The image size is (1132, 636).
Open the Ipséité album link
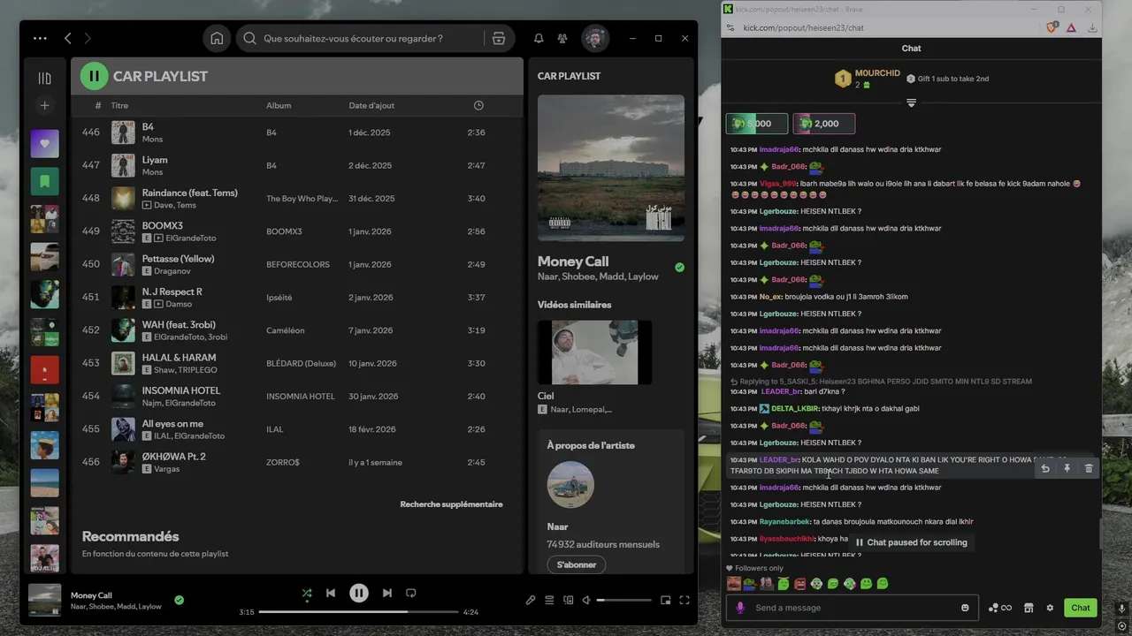coord(279,298)
